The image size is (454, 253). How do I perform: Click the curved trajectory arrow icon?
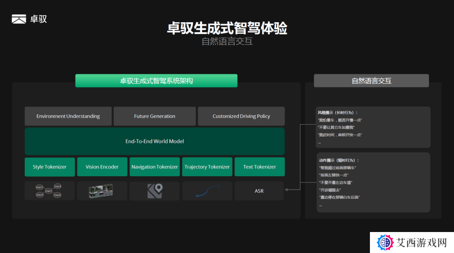pos(207,191)
